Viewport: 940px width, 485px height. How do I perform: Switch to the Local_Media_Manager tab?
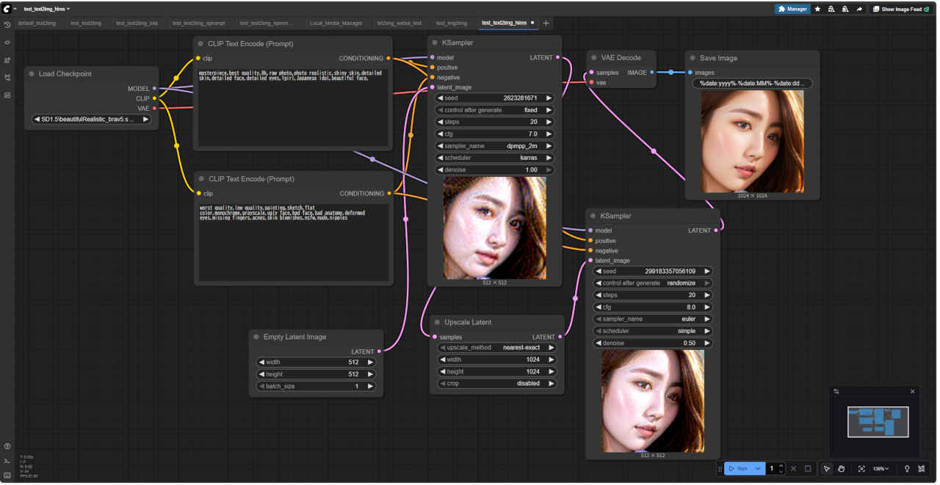[x=336, y=23]
